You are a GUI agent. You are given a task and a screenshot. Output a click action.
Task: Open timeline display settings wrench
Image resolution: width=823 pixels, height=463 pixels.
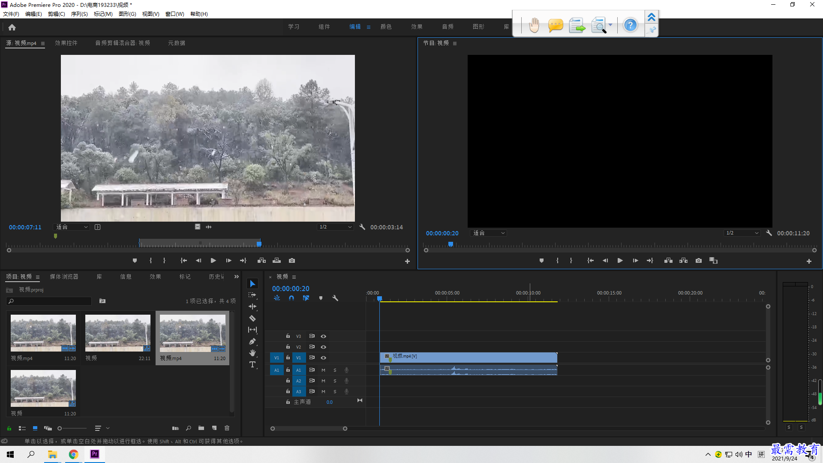335,298
